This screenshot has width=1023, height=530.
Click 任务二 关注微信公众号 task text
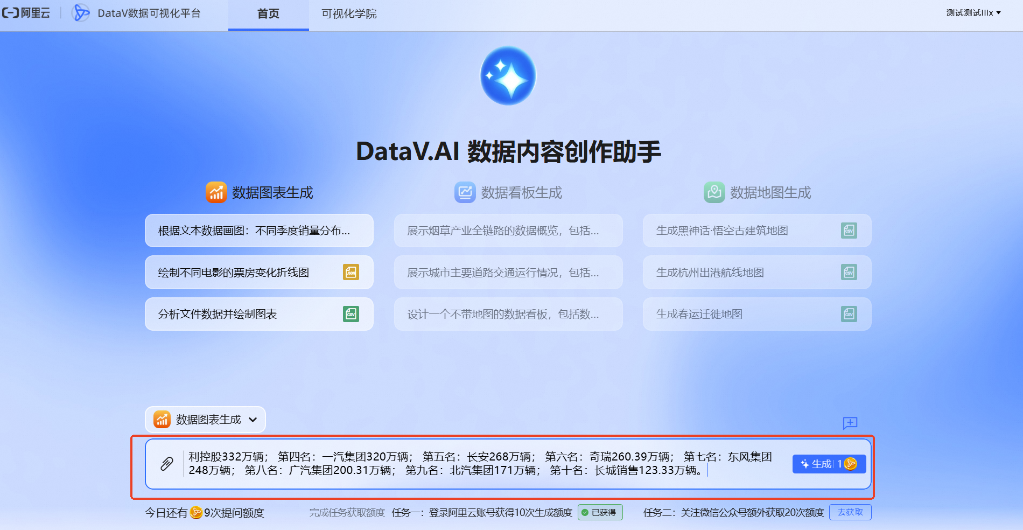click(733, 512)
